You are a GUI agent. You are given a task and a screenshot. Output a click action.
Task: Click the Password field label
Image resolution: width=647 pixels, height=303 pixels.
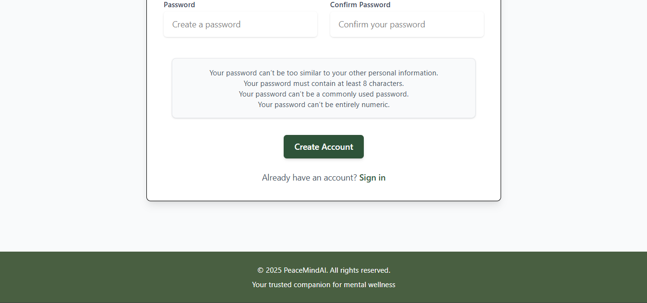180,5
